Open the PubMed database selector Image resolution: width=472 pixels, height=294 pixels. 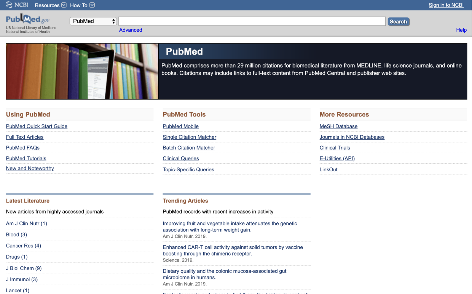point(93,21)
